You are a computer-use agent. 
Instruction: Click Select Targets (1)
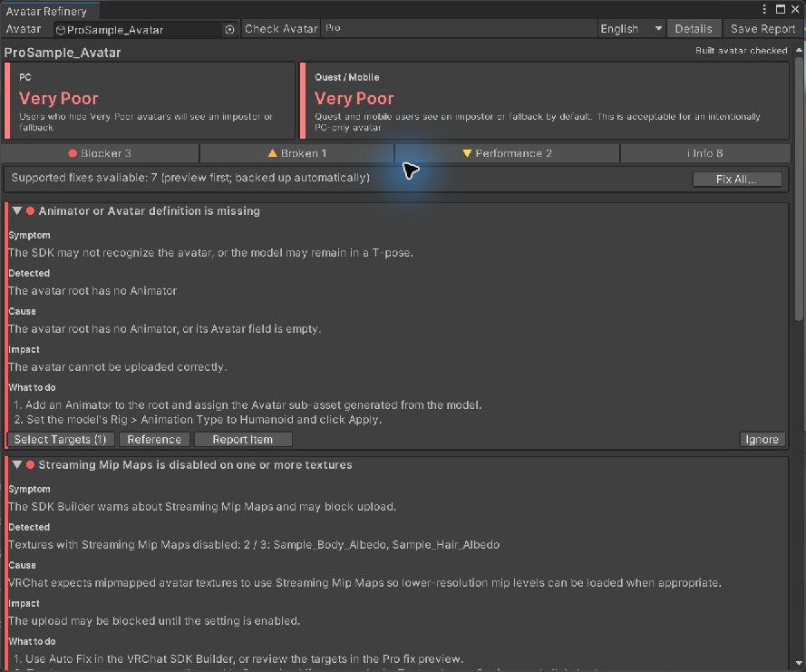60,440
